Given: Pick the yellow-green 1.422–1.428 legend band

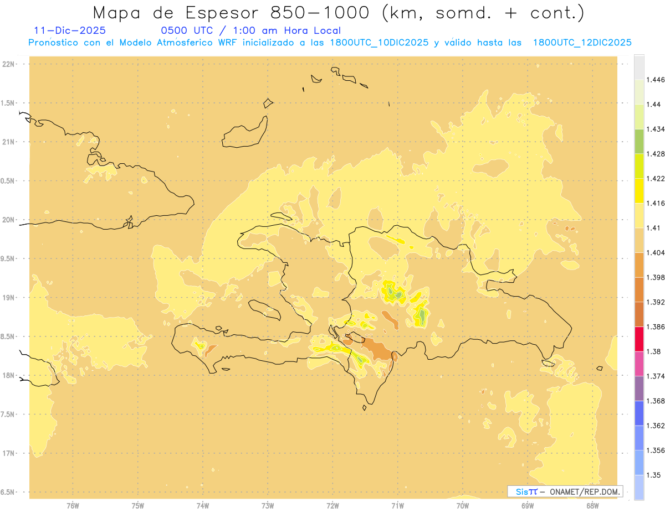Looking at the screenshot, I should tap(639, 166).
